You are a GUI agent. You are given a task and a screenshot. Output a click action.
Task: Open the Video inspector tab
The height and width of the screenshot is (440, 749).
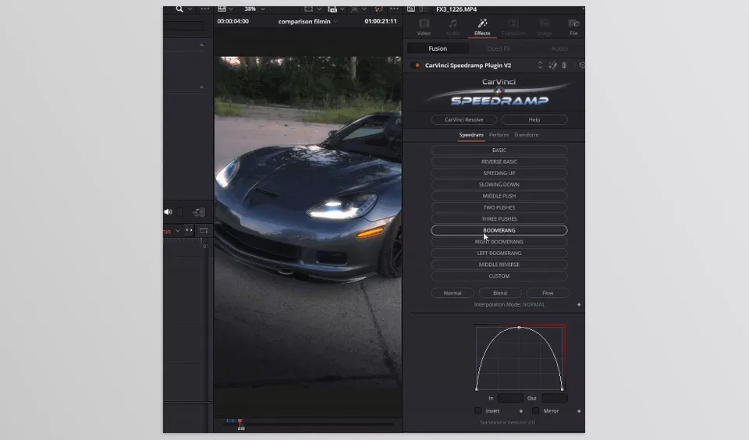[424, 27]
